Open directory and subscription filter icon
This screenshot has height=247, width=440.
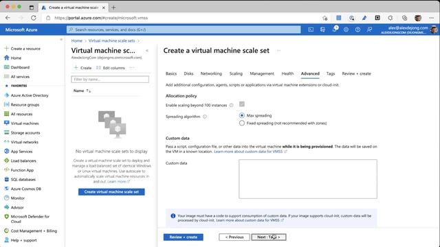tap(322, 30)
